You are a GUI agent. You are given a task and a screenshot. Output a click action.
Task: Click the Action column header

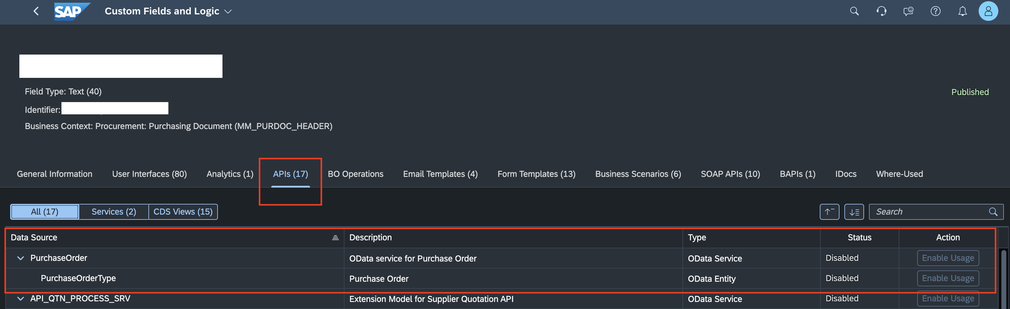click(x=948, y=238)
